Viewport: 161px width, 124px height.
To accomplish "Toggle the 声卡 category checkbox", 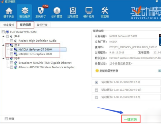I will point(7,36).
